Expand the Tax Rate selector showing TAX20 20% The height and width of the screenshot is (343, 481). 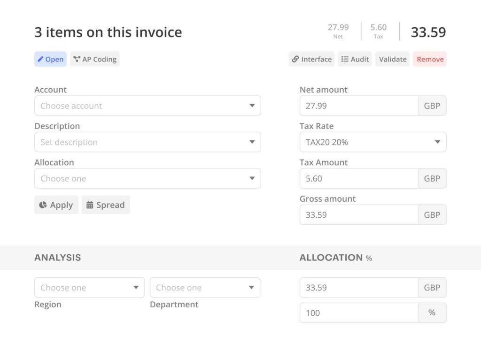[372, 142]
